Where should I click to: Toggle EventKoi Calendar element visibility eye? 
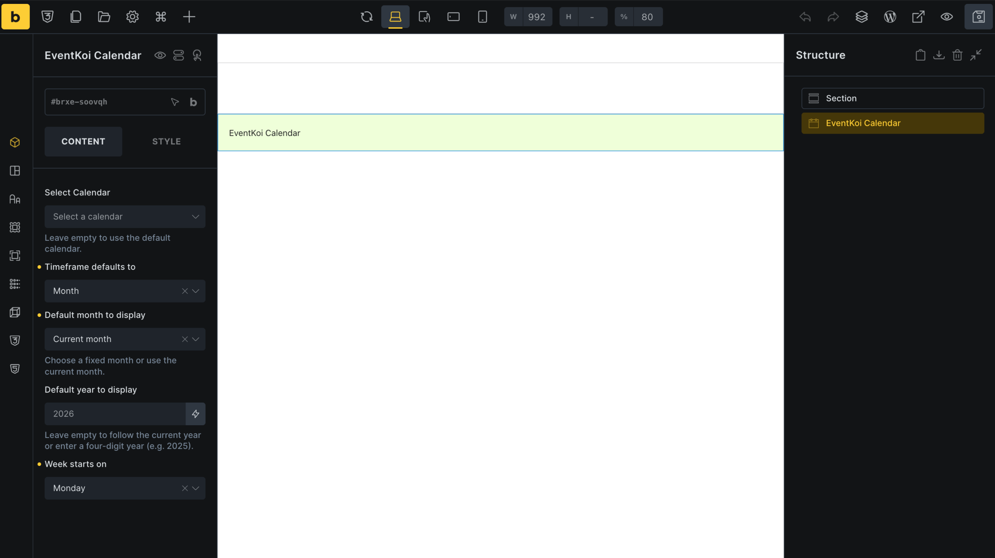point(160,55)
